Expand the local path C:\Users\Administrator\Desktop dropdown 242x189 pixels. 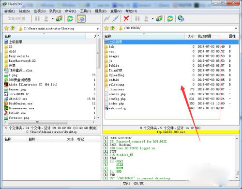click(x=98, y=29)
